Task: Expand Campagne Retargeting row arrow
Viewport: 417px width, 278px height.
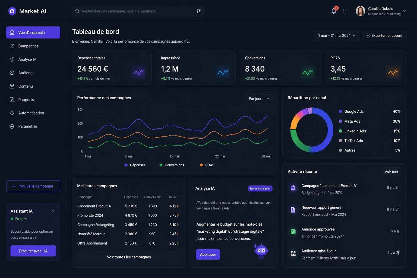Action: 178,225
